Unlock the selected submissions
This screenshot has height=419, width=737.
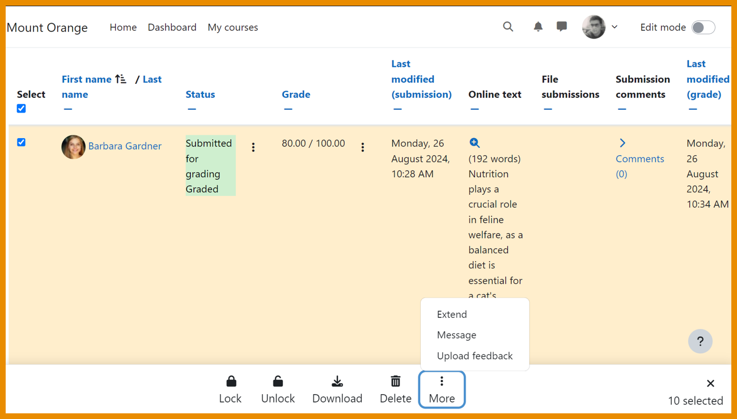click(x=278, y=388)
